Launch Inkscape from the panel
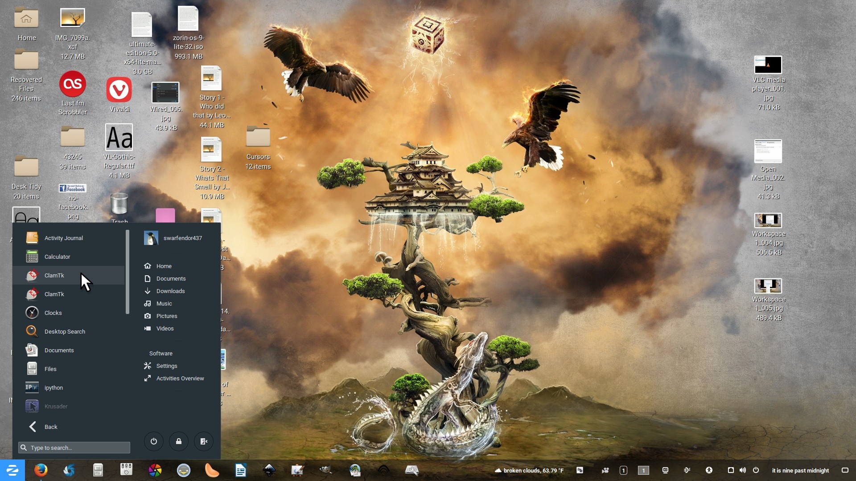Screen dimensions: 856x481 click(269, 470)
